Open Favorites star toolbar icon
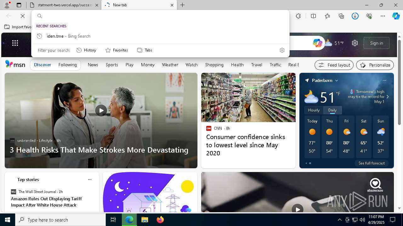The image size is (403, 226). point(327,16)
